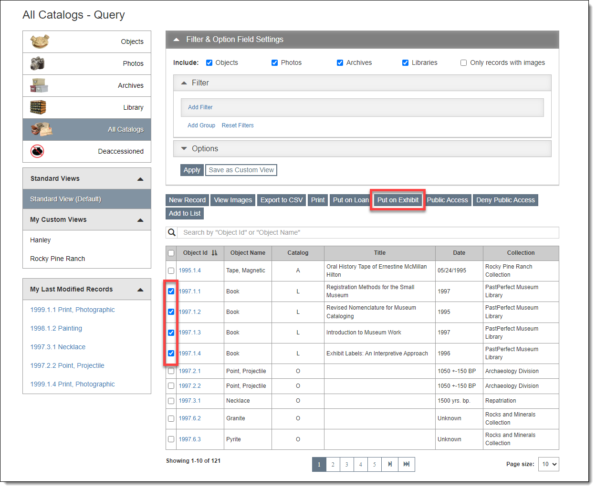Uncheck the Libraries include checkbox
596x489 pixels.
pos(405,63)
